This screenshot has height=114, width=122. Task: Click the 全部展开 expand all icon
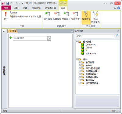pos(66,16)
